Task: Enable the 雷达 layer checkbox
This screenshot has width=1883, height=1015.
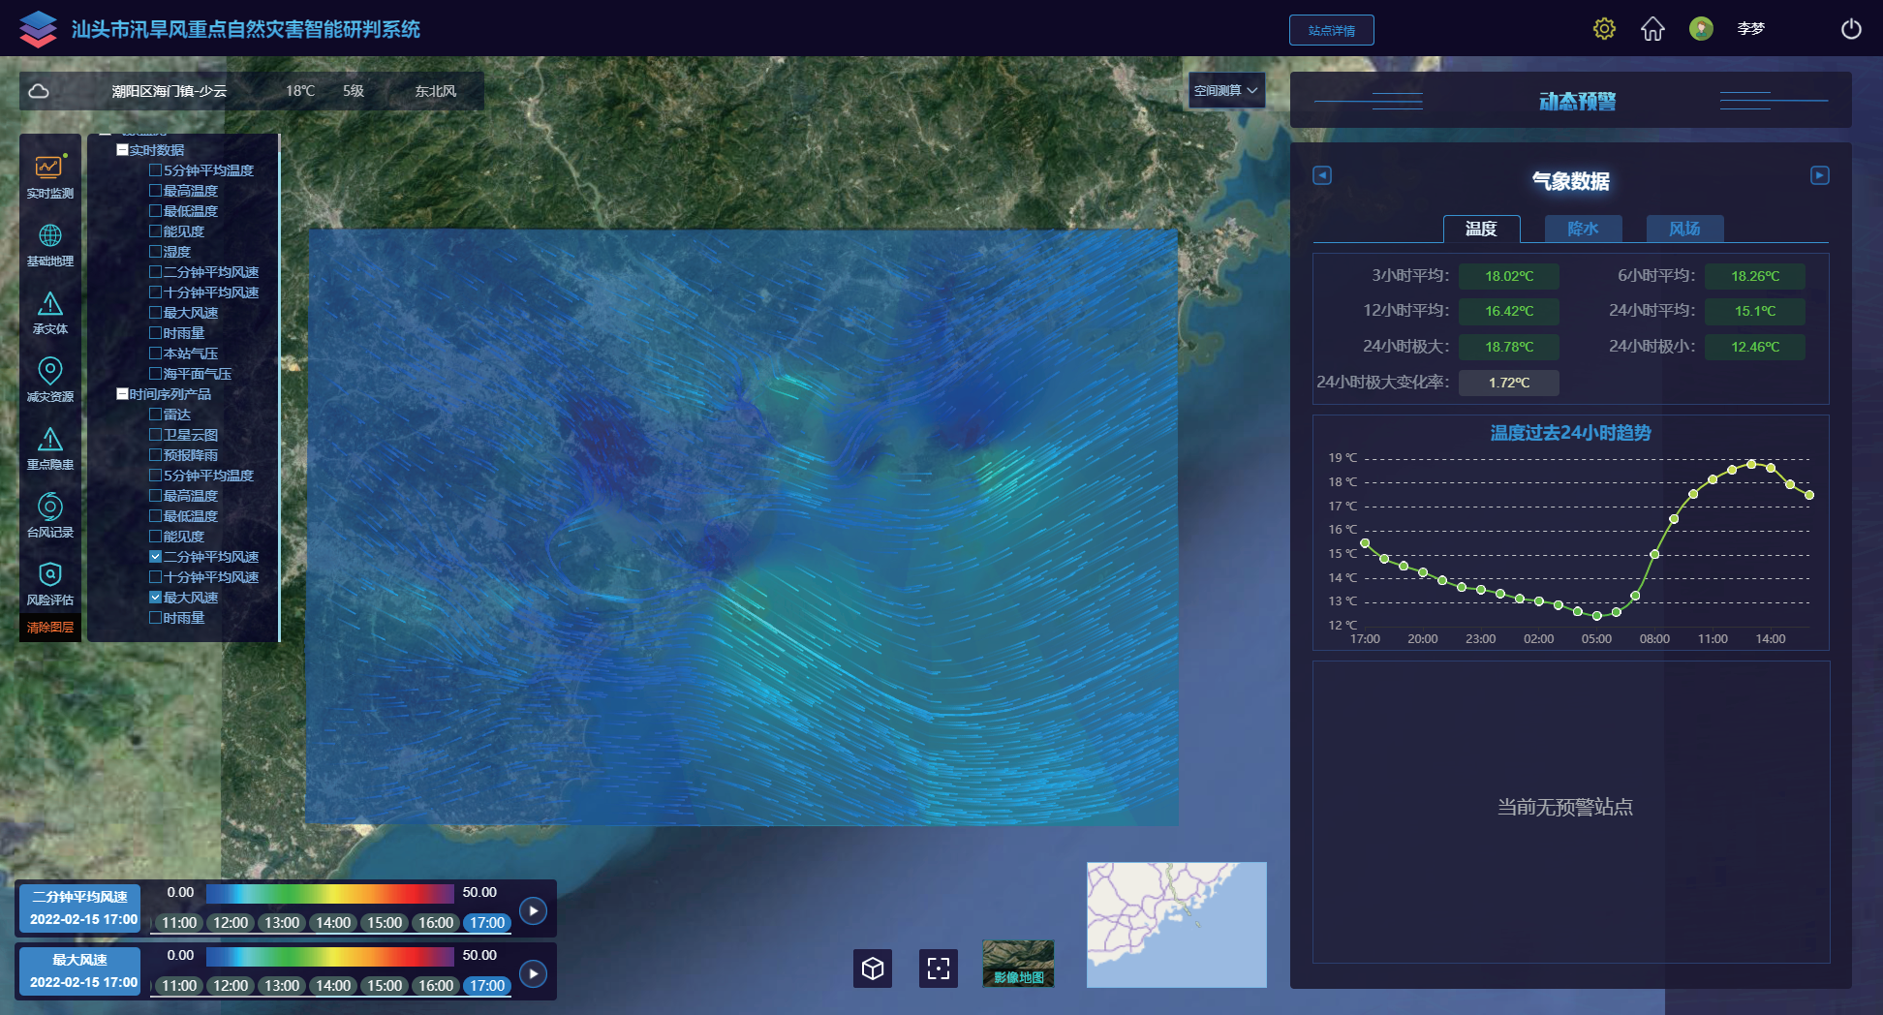Action: [155, 415]
